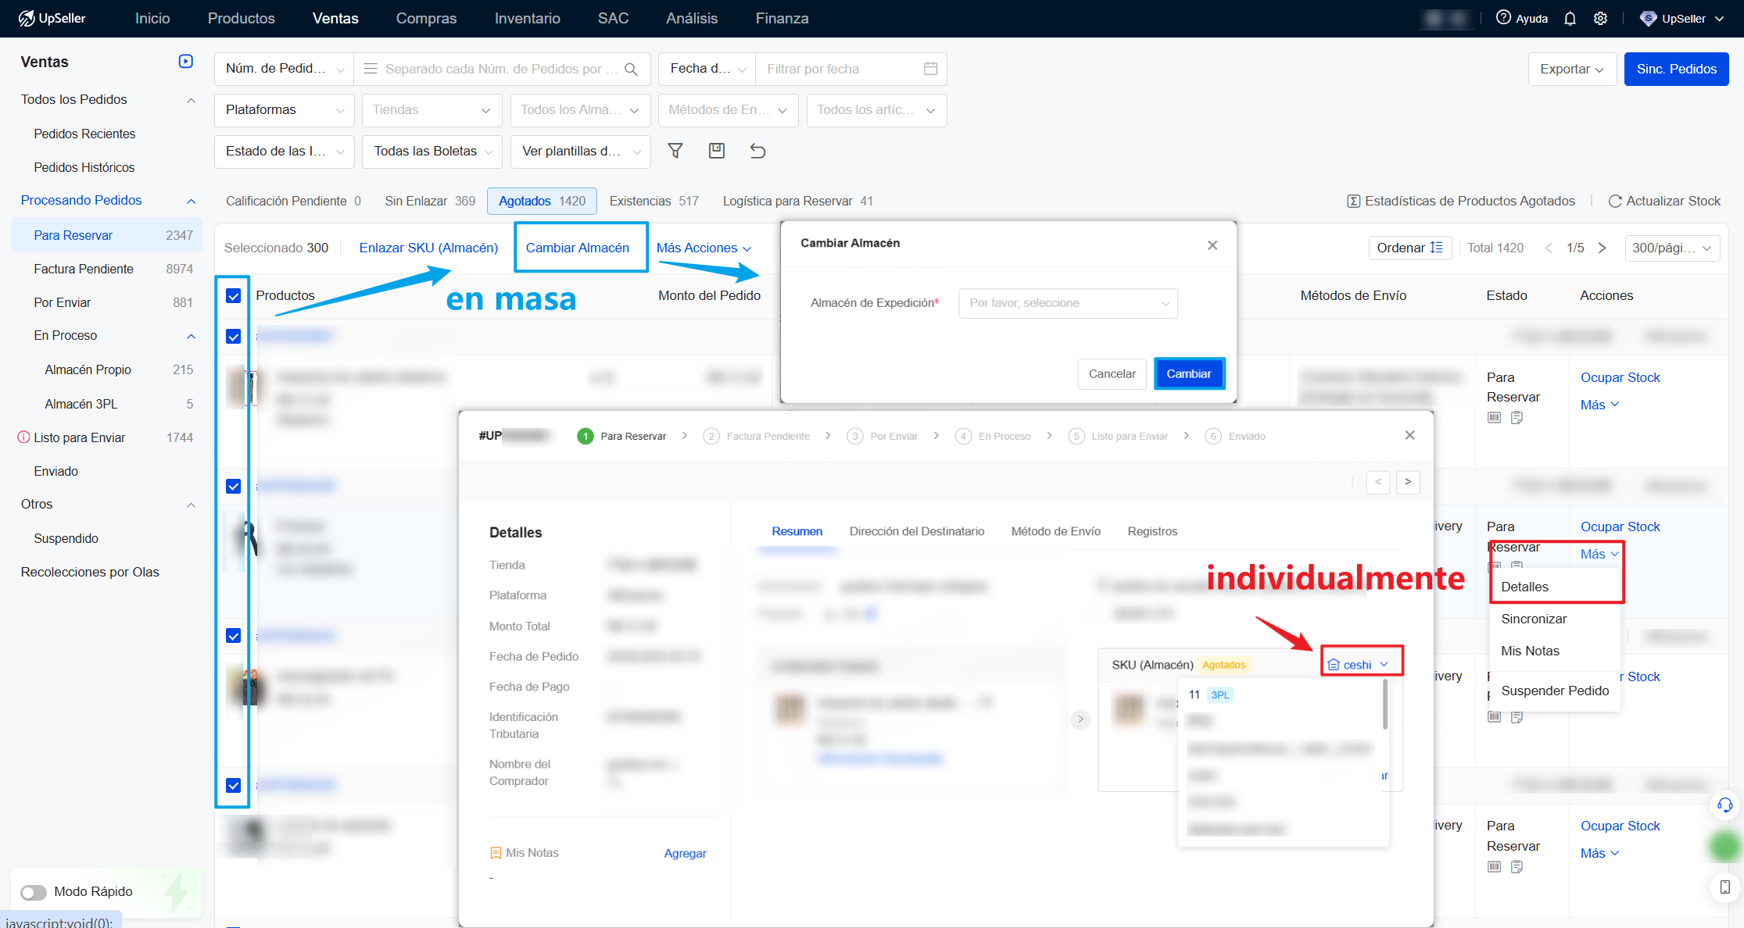Open the Almacén de Expedición dropdown
This screenshot has width=1744, height=928.
pyautogui.click(x=1068, y=303)
